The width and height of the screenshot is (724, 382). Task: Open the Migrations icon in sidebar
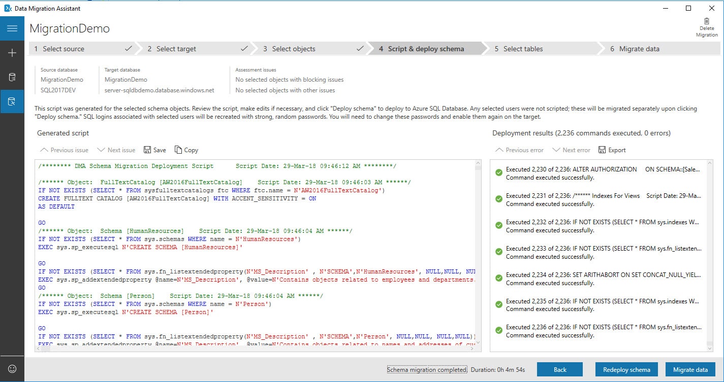pyautogui.click(x=12, y=101)
